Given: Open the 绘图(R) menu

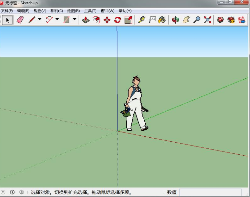Looking at the screenshot, I should pos(73,11).
